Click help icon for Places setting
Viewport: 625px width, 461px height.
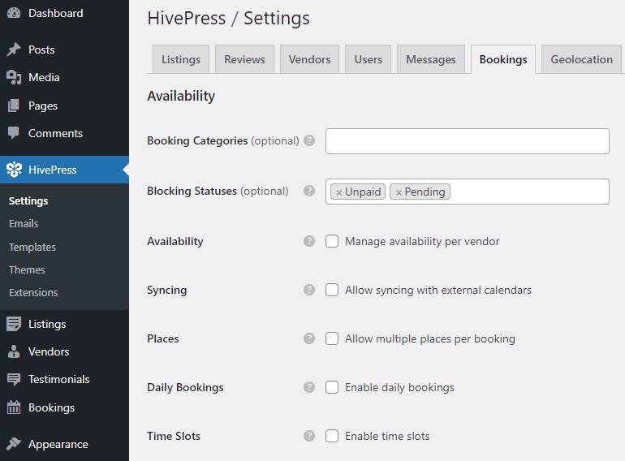[x=309, y=338]
